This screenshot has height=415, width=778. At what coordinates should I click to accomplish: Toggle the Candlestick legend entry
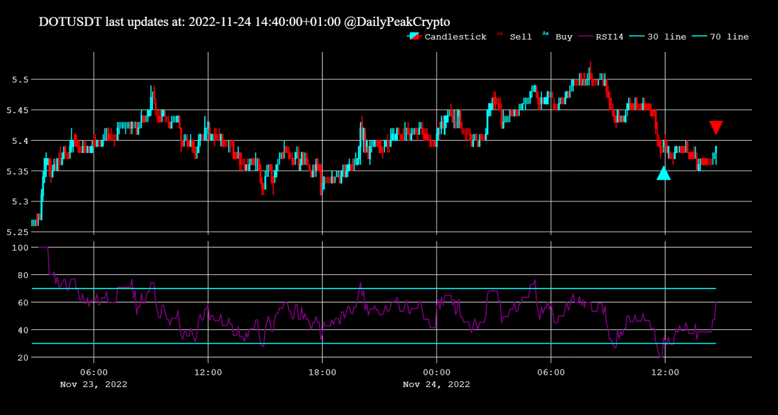[x=447, y=37]
